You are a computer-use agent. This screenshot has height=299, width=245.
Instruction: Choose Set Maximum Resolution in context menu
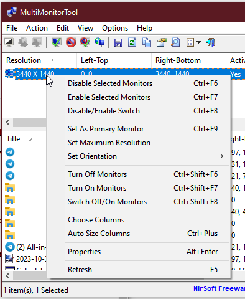tap(139, 143)
